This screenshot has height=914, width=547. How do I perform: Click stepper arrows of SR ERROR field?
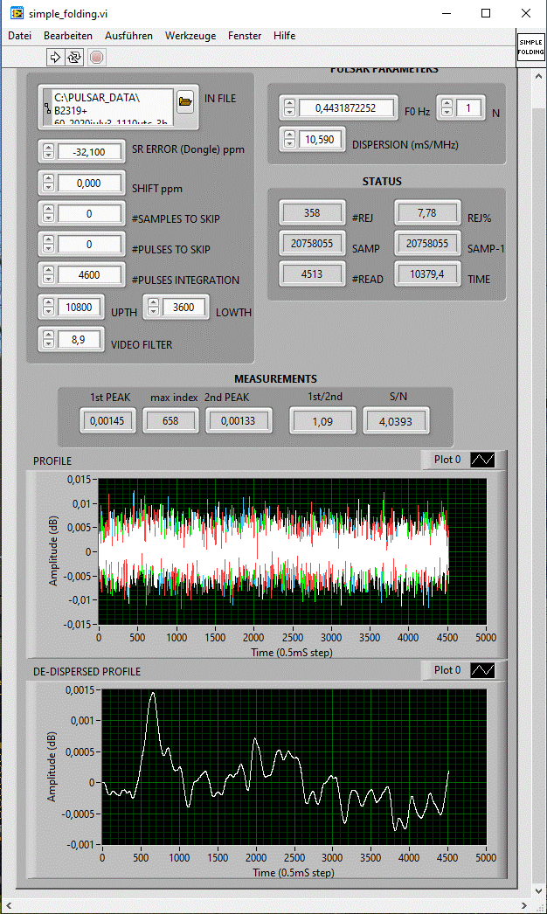pos(48,151)
